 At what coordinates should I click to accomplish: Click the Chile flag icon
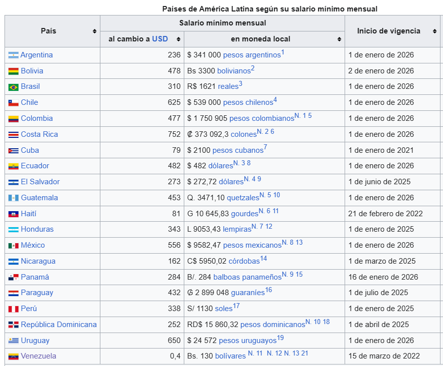13,103
